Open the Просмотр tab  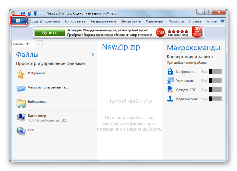point(176,21)
